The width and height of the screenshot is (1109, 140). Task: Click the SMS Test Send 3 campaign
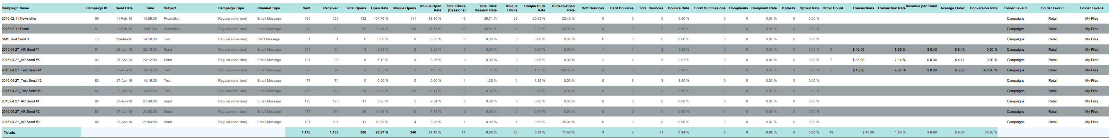pyautogui.click(x=15, y=39)
